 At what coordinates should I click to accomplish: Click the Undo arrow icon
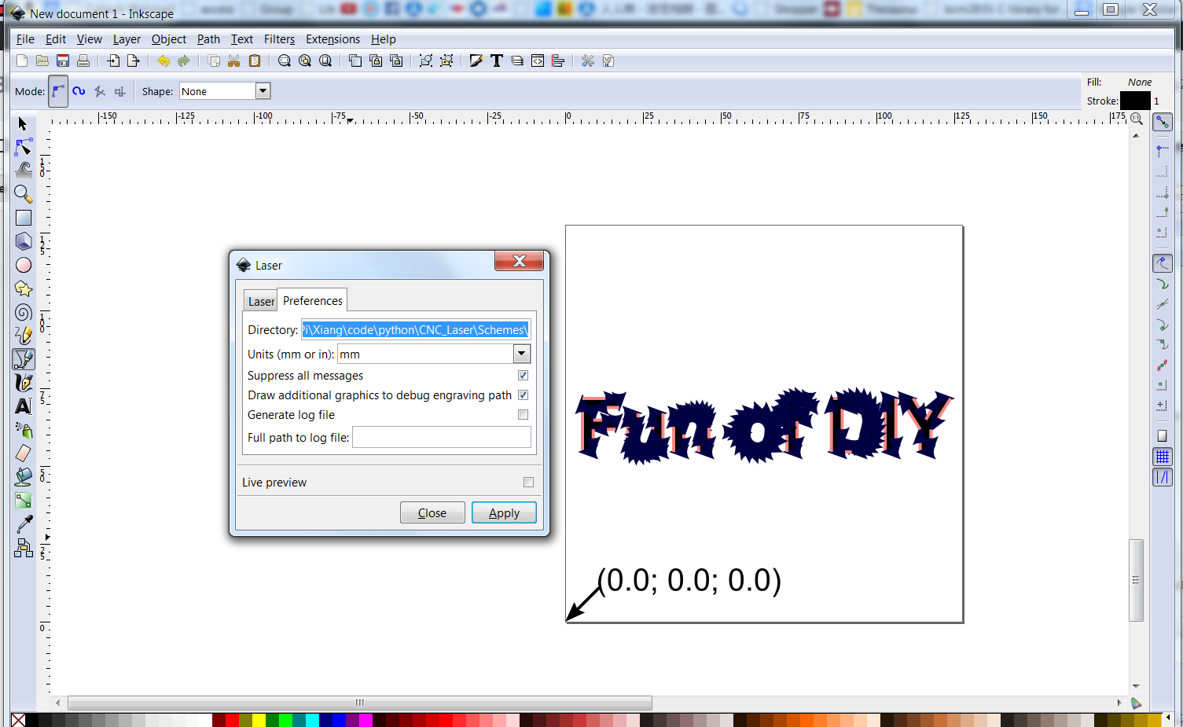(x=163, y=61)
